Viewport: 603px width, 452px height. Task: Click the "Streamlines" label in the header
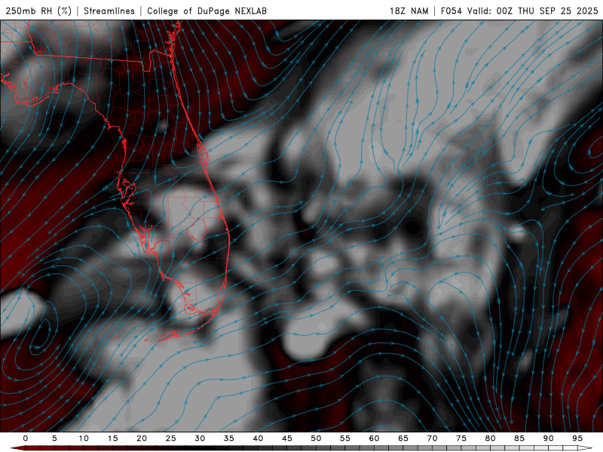[109, 11]
